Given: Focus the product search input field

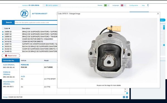Looking at the screenshot, I should 36,23.
